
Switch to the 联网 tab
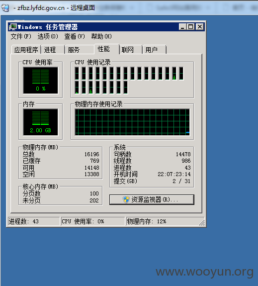click(x=131, y=50)
